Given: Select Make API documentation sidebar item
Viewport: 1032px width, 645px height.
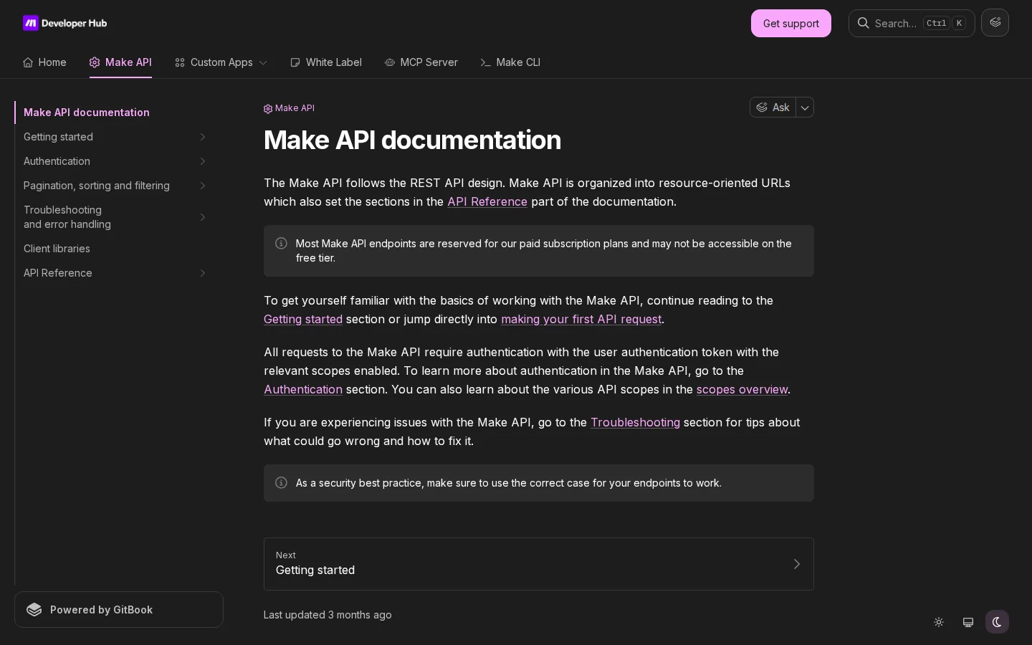Looking at the screenshot, I should click(115, 113).
